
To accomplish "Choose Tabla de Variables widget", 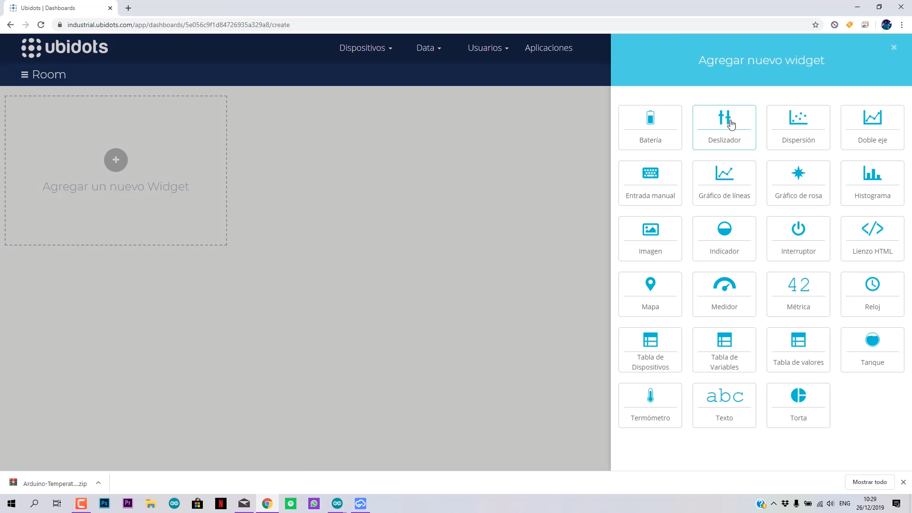I will (x=724, y=350).
